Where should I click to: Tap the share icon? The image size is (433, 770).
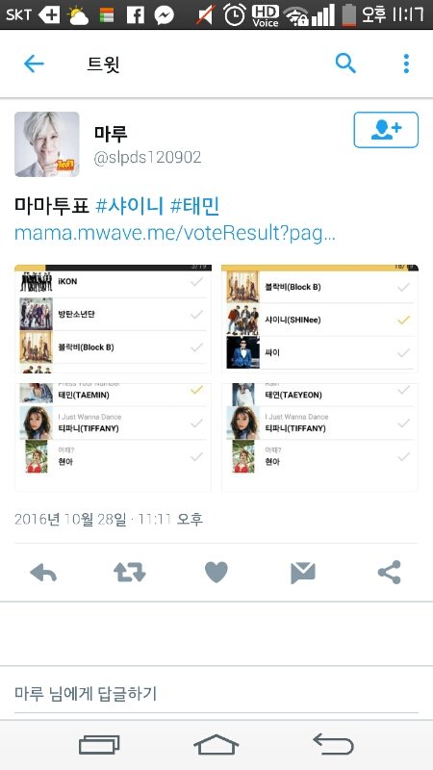(390, 573)
